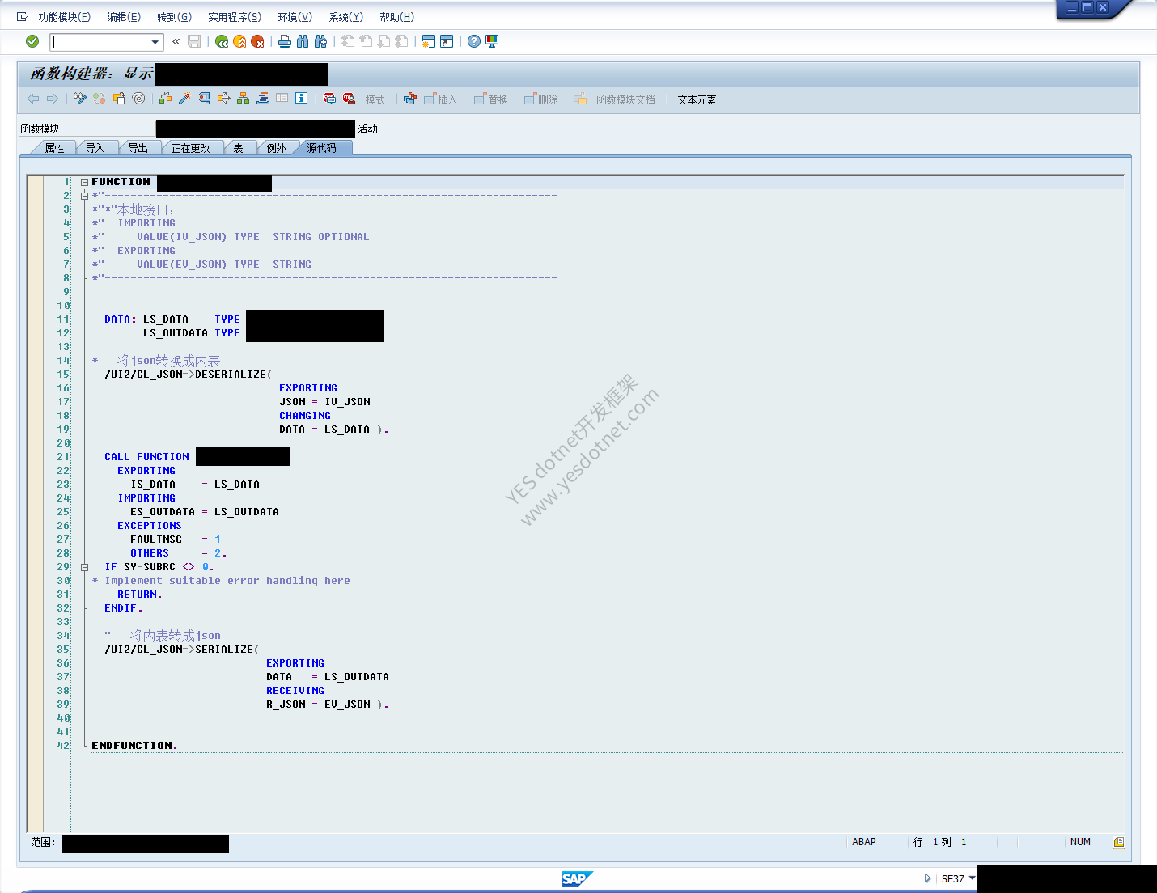Image resolution: width=1157 pixels, height=893 pixels.
Task: Click the green Back icon
Action: 222,41
